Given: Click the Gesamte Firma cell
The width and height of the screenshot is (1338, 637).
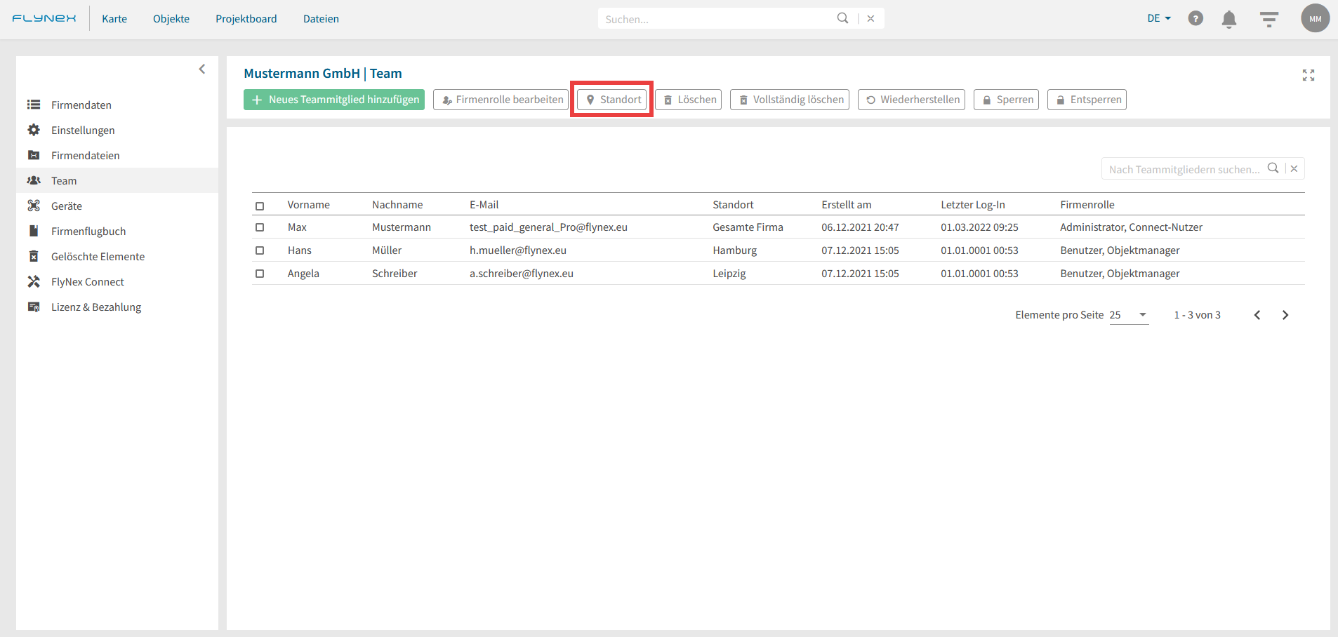Looking at the screenshot, I should (748, 227).
